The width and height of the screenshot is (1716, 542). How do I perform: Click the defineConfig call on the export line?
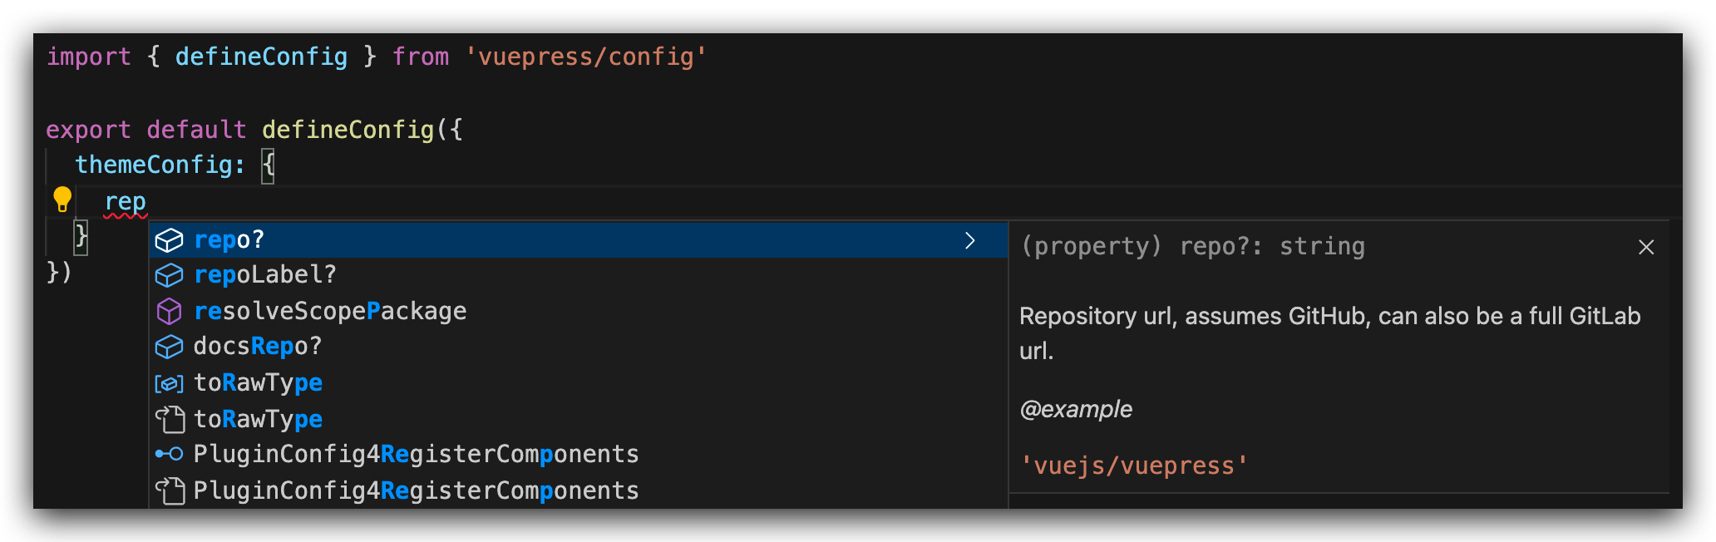(x=348, y=130)
